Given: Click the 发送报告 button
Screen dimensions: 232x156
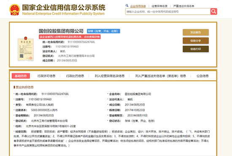Looking at the screenshot, I should point(196,32).
